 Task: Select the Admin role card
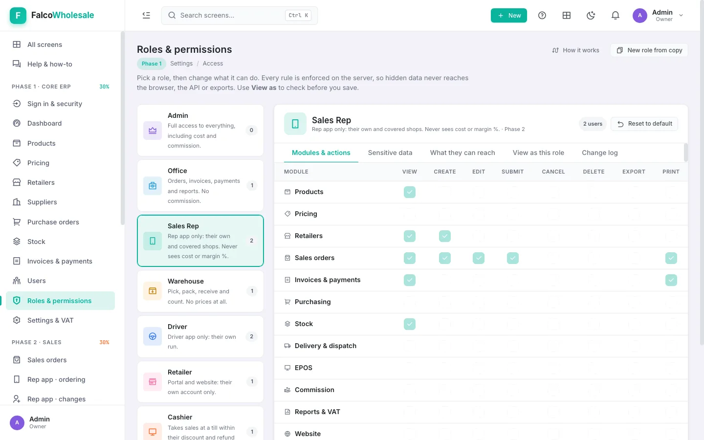[200, 130]
